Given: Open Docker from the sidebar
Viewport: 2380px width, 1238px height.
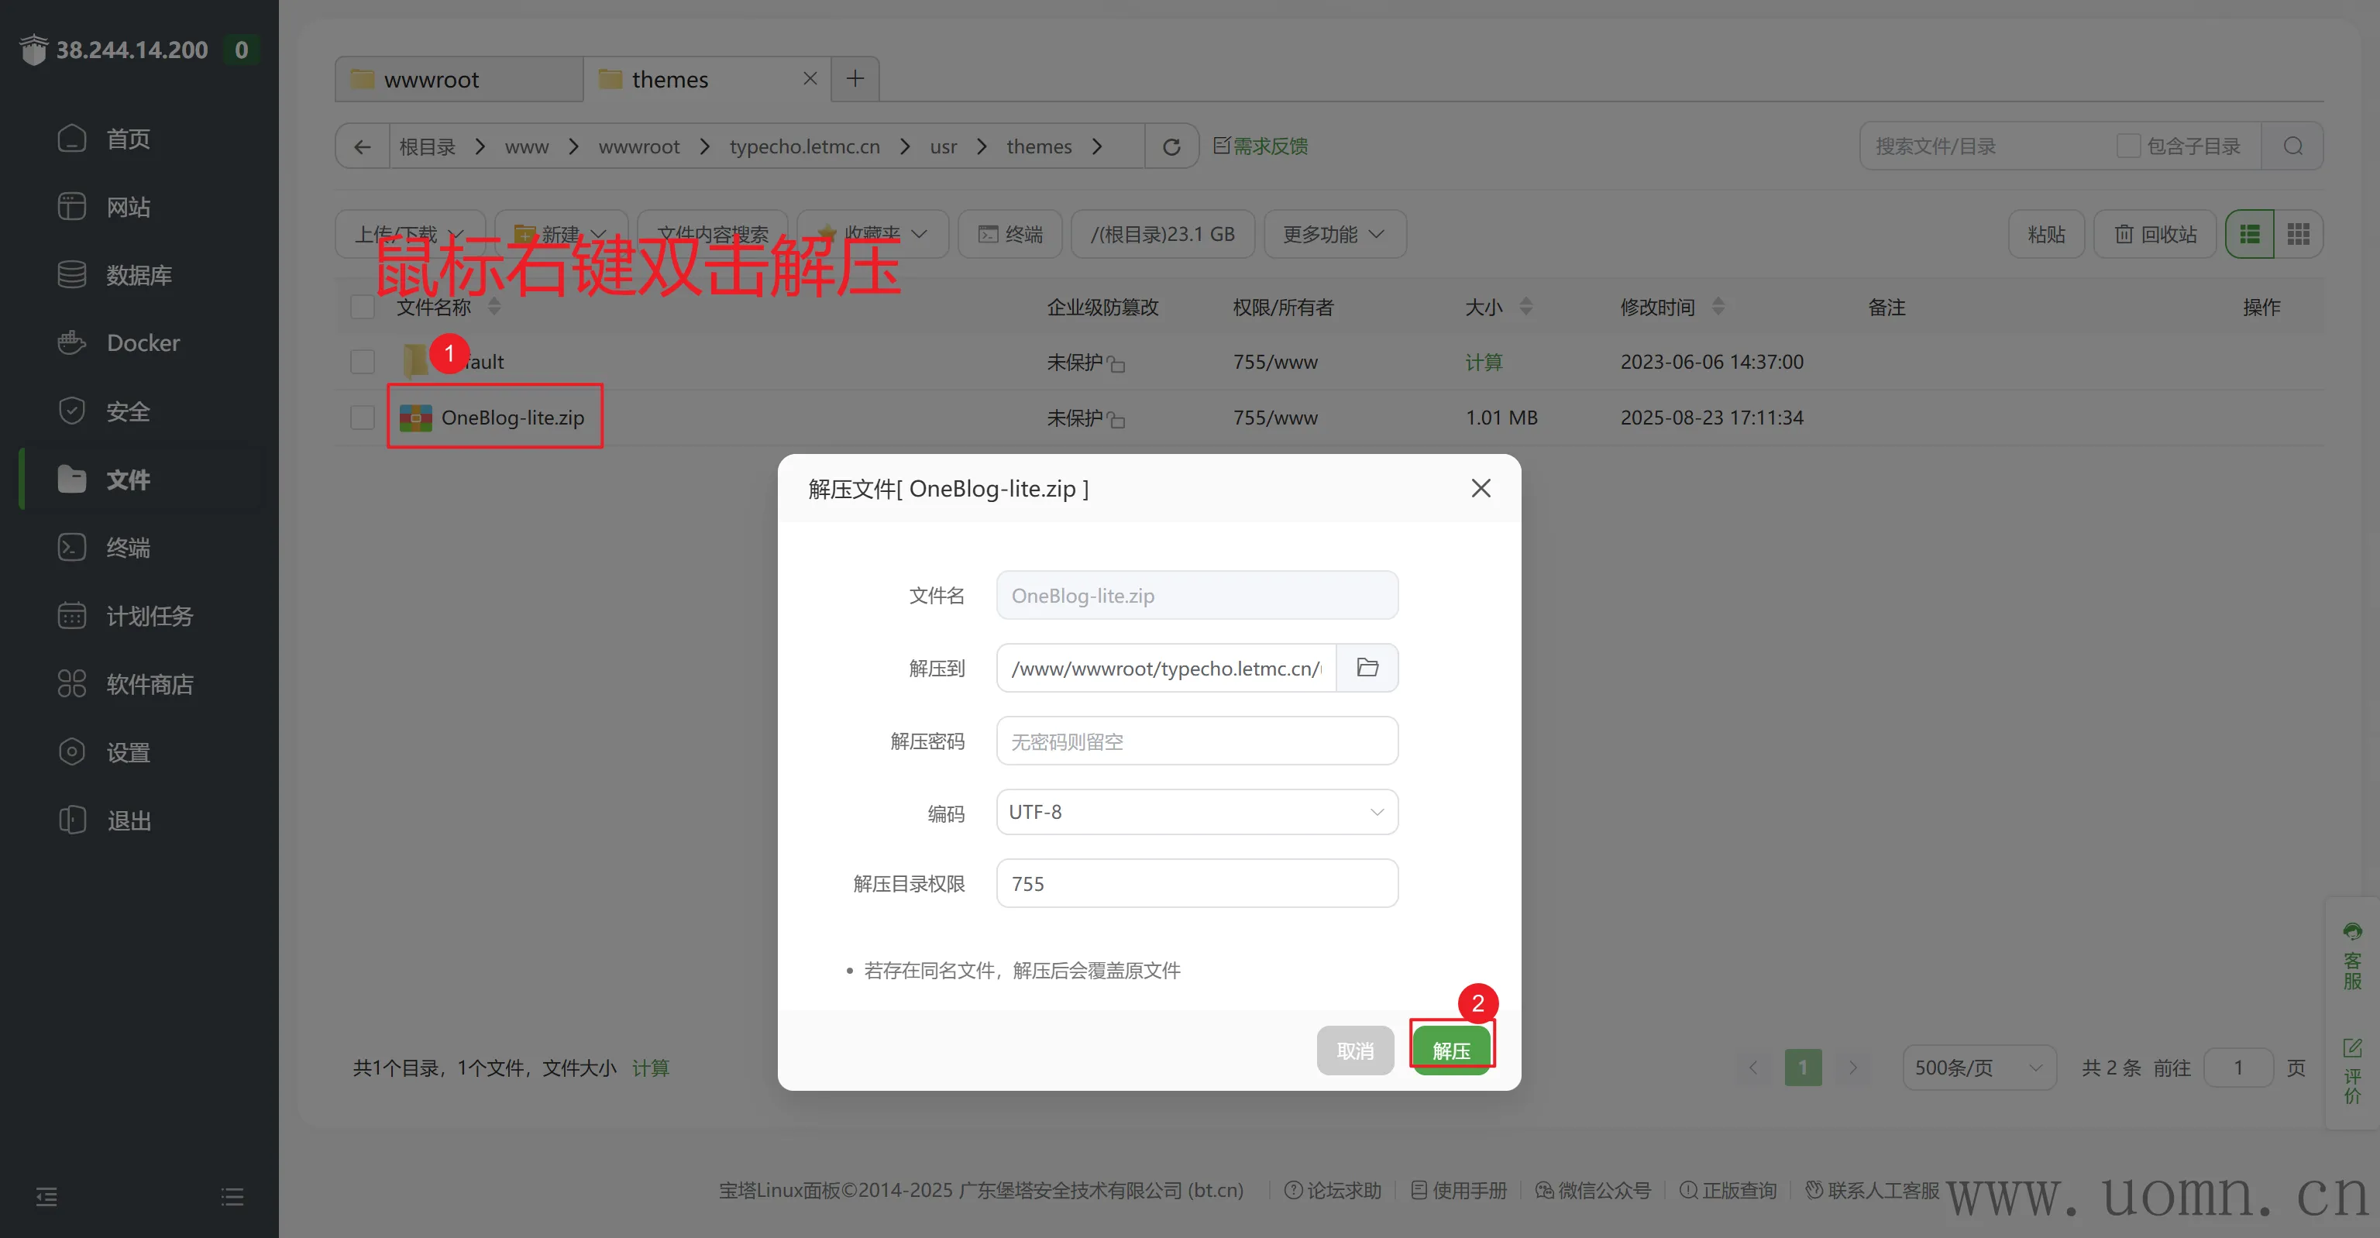Looking at the screenshot, I should pyautogui.click(x=143, y=342).
